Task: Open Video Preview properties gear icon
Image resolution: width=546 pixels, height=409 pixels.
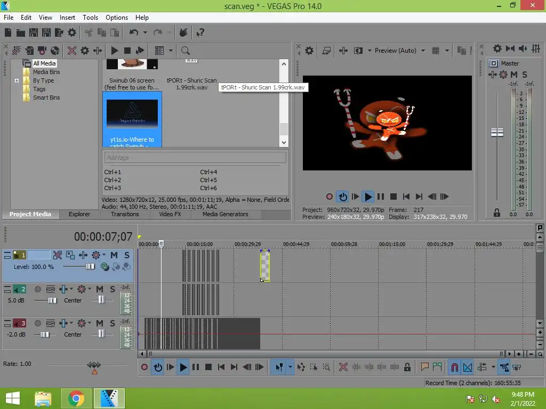Action: [x=309, y=51]
